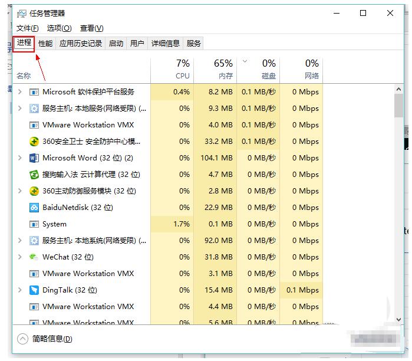Image resolution: width=412 pixels, height=361 pixels.
Task: Expand the WeChat (32 位) process
Action: (x=20, y=257)
